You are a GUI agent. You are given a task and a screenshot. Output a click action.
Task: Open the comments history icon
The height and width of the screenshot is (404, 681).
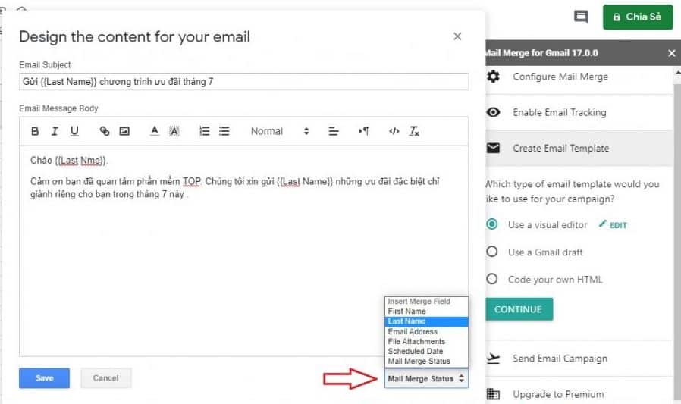[581, 17]
